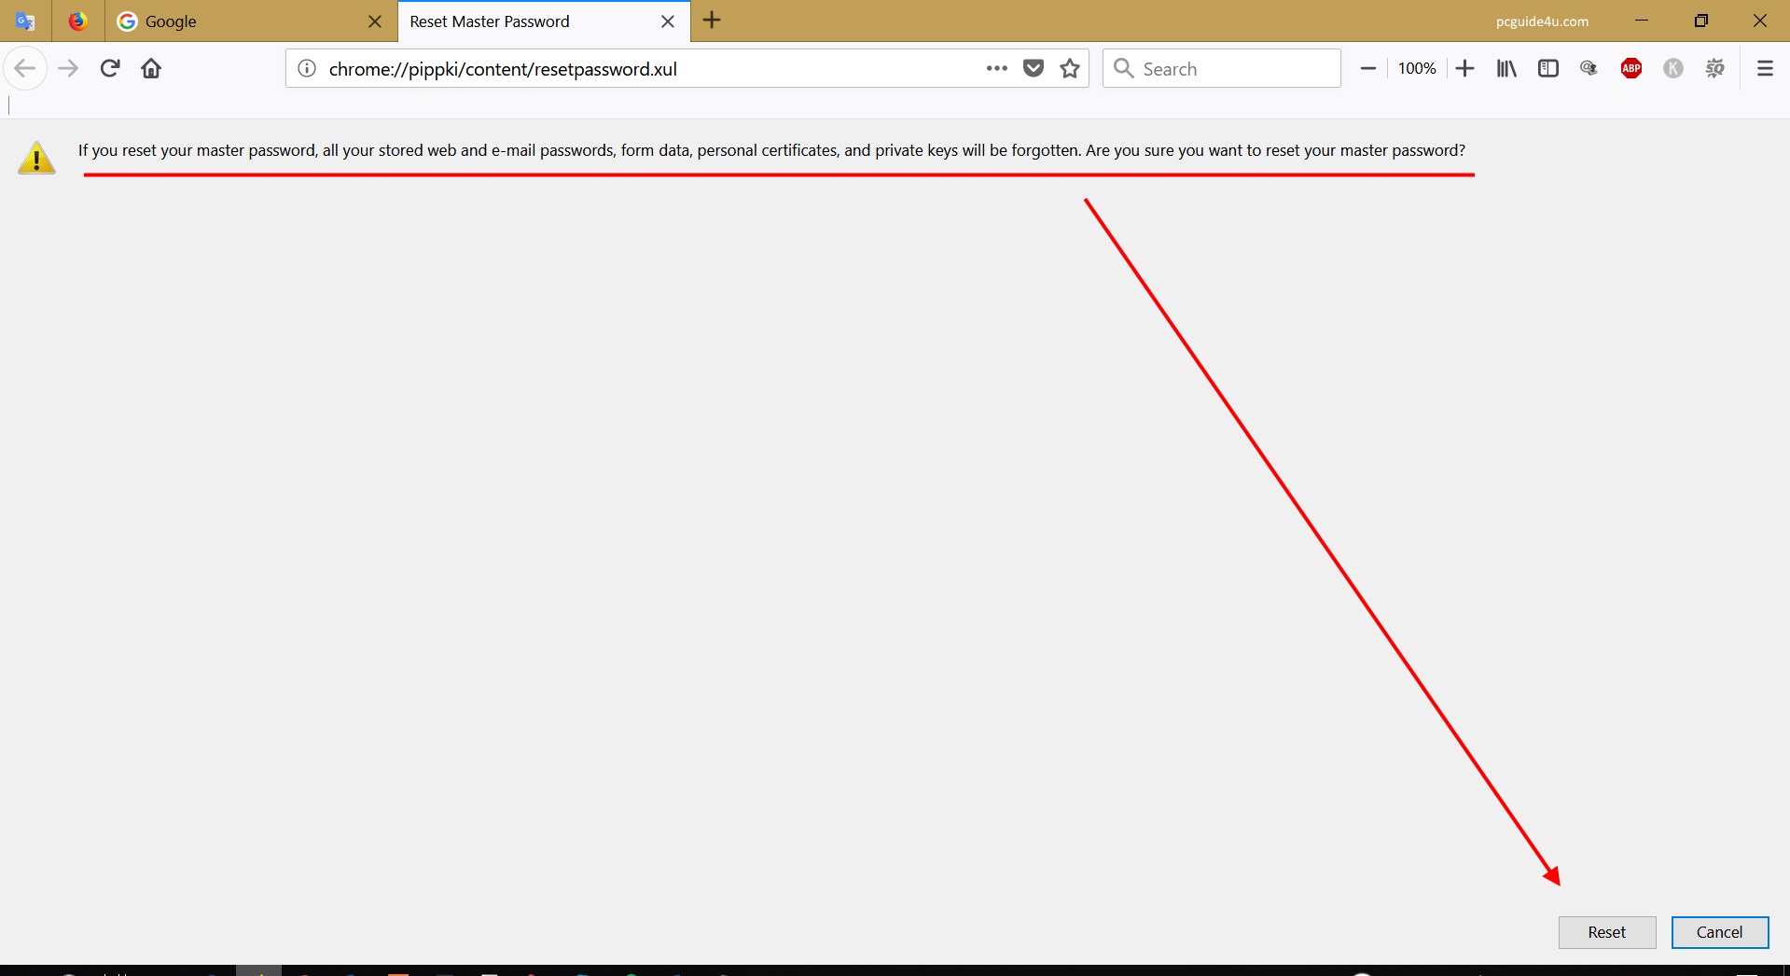Open the Firefox hamburger menu
This screenshot has height=976, width=1790.
point(1765,68)
